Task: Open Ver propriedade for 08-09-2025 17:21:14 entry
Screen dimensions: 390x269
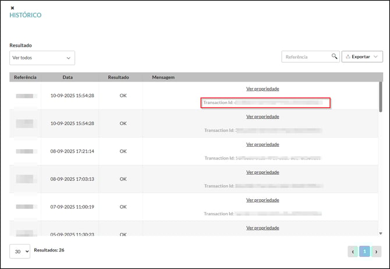Action: [263, 144]
